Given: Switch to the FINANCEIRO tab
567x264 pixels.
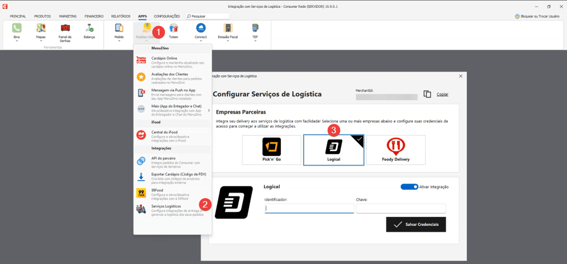Looking at the screenshot, I should pos(94,16).
